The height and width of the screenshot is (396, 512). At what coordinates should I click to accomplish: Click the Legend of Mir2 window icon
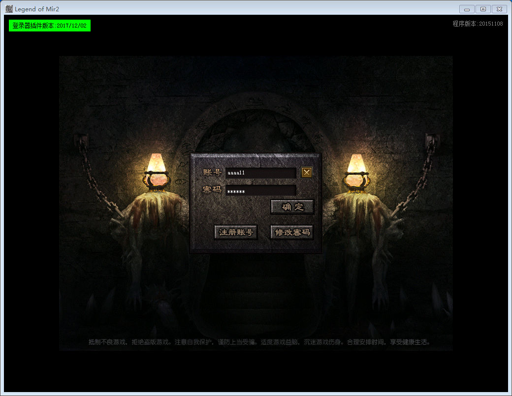tap(9, 9)
